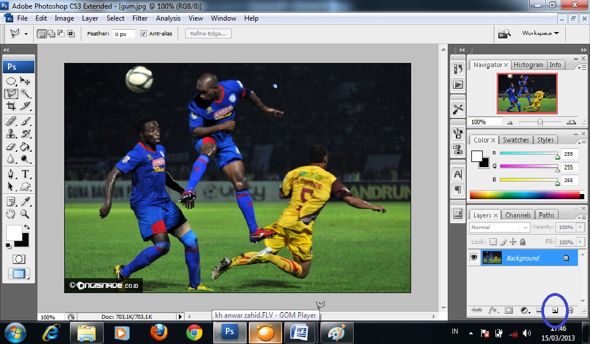Select the Horizontal Type tool

pyautogui.click(x=25, y=174)
